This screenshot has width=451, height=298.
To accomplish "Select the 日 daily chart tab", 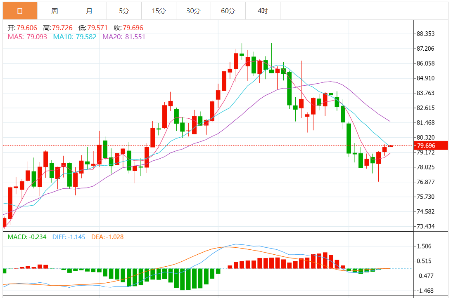I will pyautogui.click(x=20, y=11).
